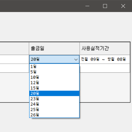Minimize the window

pos(87,6)
